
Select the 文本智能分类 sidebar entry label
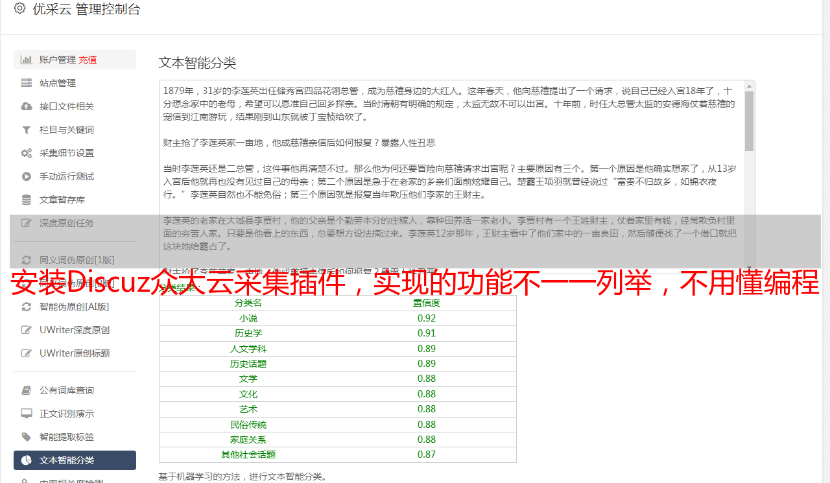point(67,460)
